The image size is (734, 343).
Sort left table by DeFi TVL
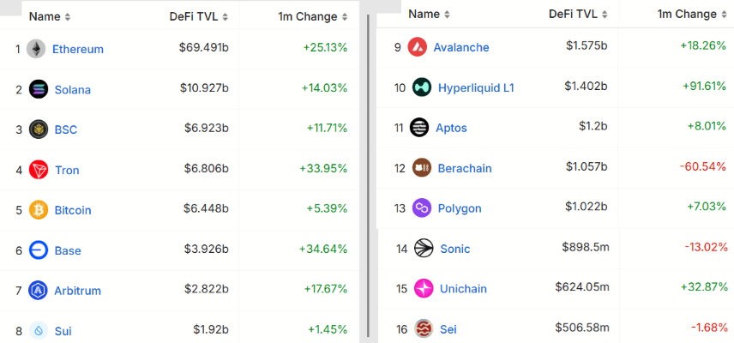pyautogui.click(x=199, y=16)
